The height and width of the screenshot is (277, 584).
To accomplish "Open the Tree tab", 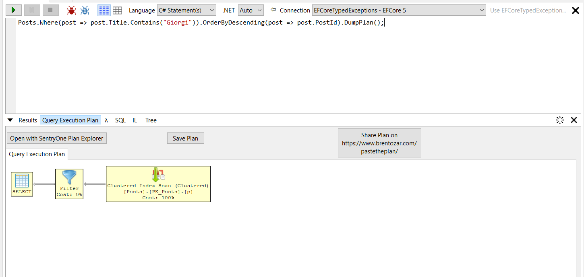I will click(x=151, y=120).
